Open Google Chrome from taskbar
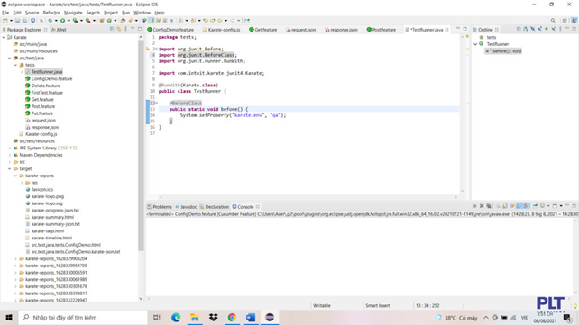This screenshot has height=325, width=579. 232,317
